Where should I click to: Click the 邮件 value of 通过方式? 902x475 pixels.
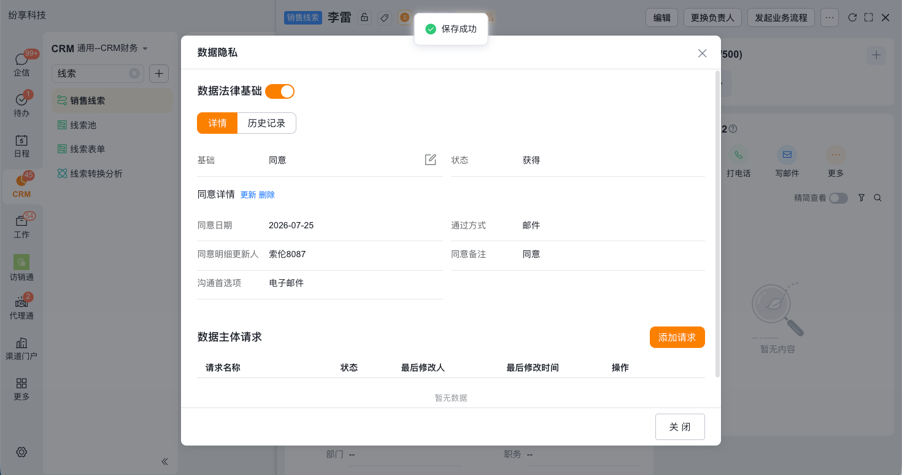[x=531, y=225]
